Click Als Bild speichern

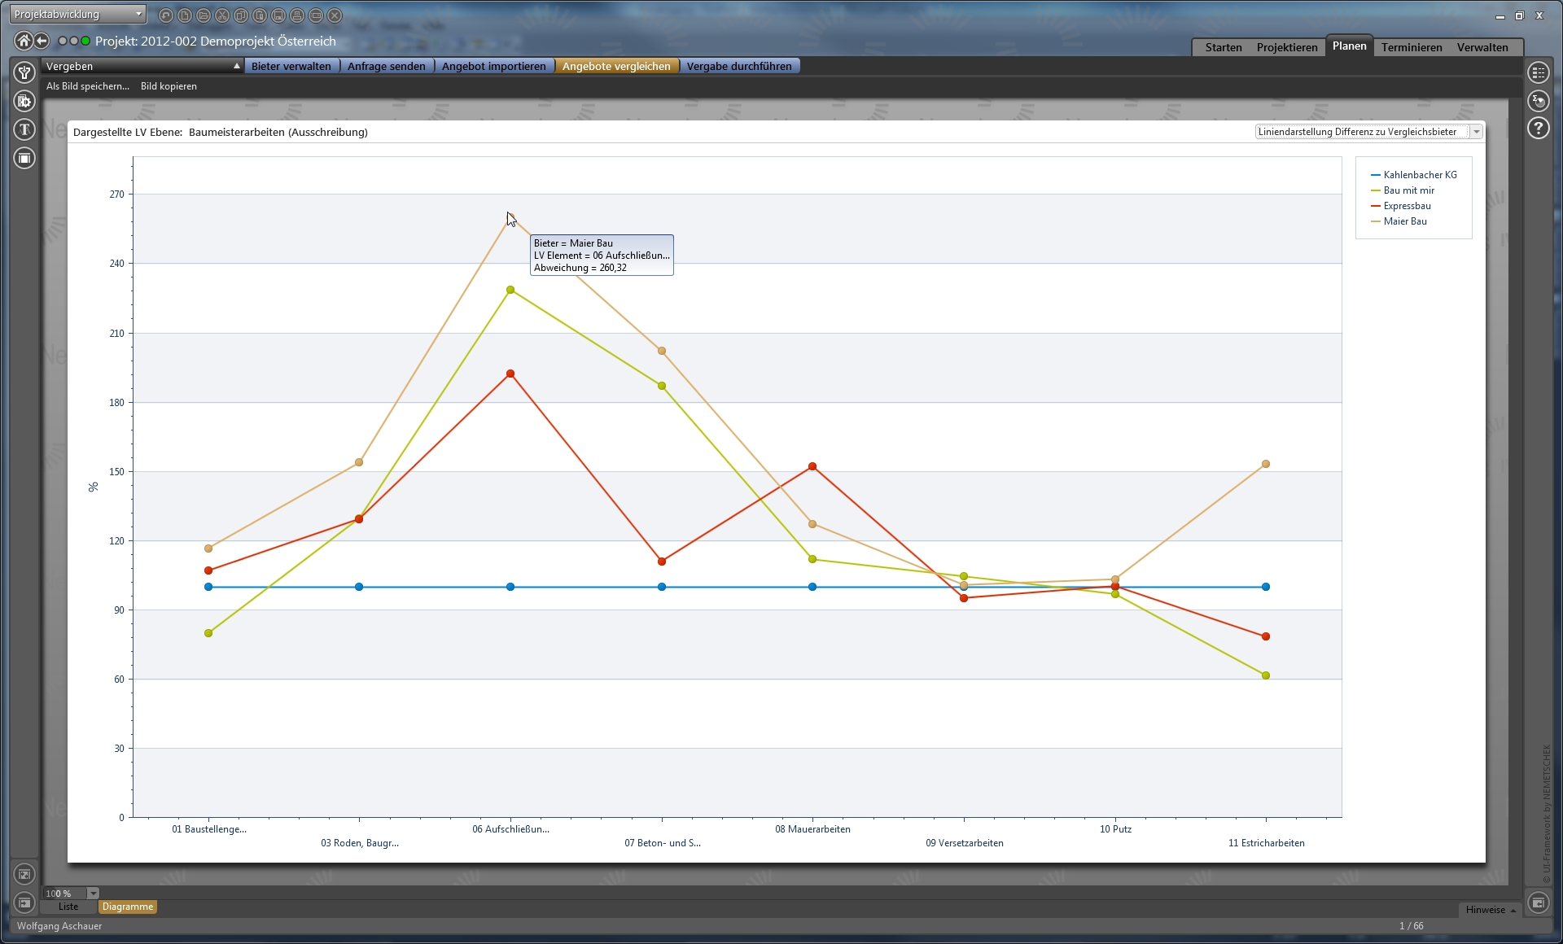(x=87, y=86)
